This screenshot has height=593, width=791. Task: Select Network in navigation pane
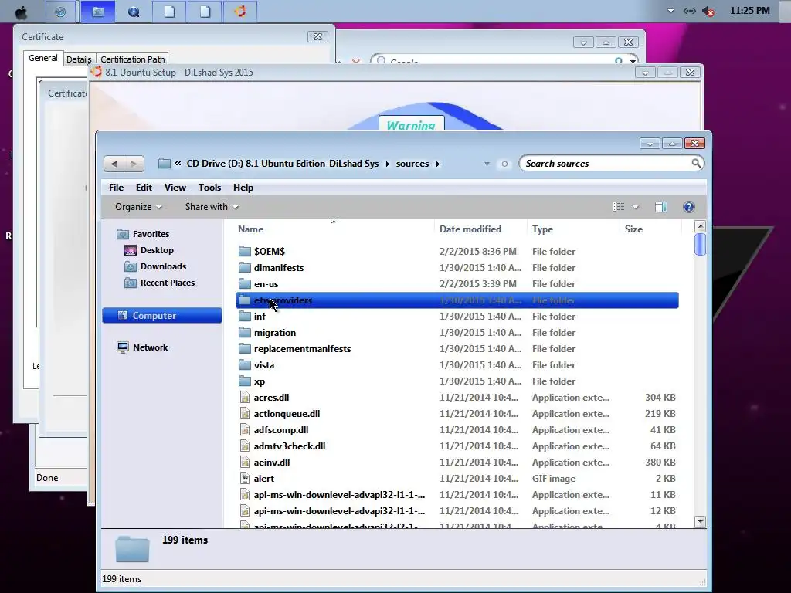[151, 347]
